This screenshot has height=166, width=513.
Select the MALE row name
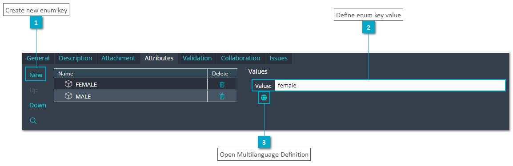(83, 96)
